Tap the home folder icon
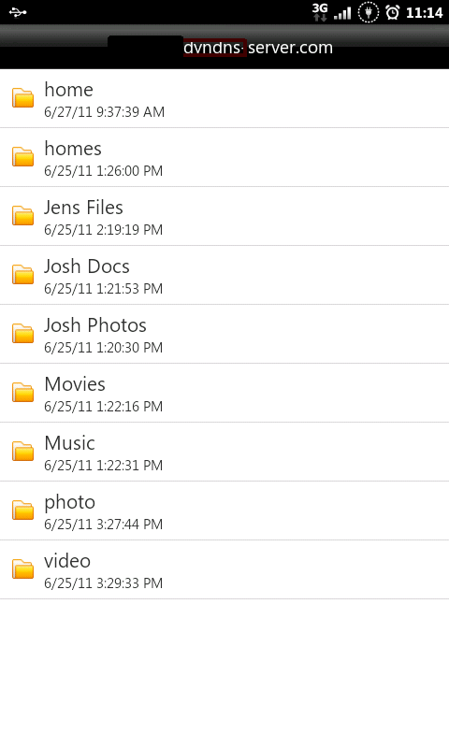This screenshot has height=748, width=449. tap(22, 98)
